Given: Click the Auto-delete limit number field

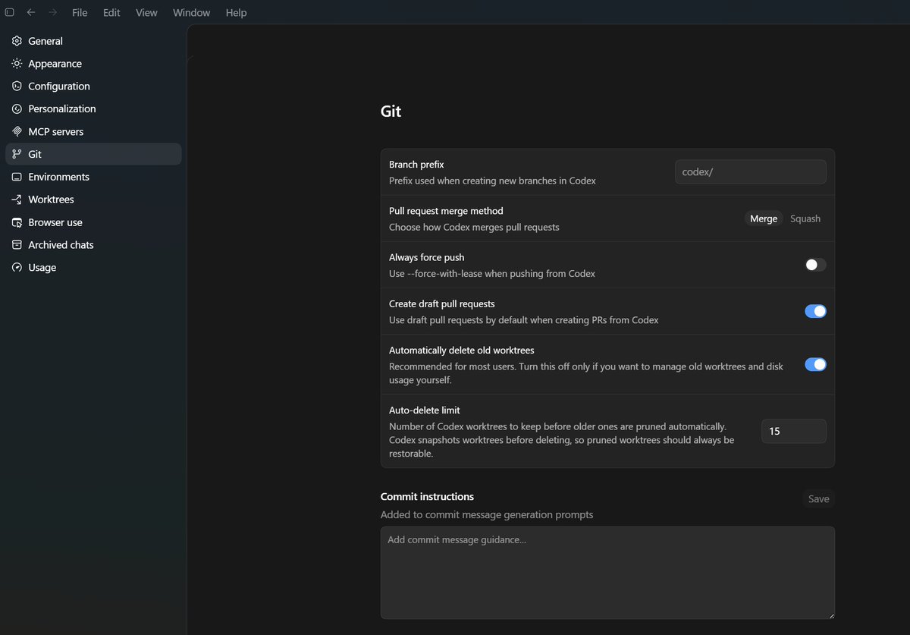Looking at the screenshot, I should point(793,431).
